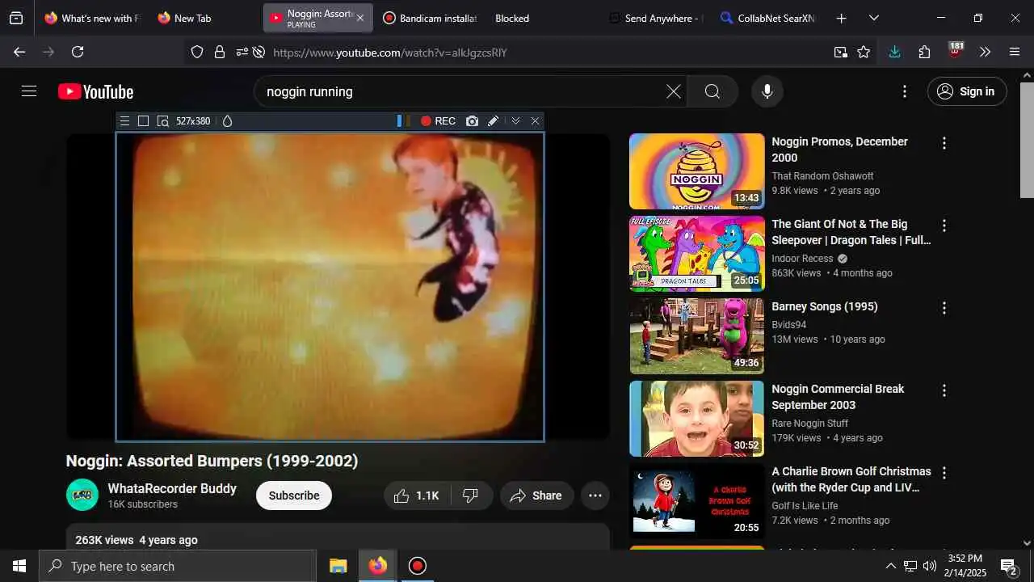The height and width of the screenshot is (582, 1034).
Task: Bookmark this page with the star
Action: click(864, 52)
